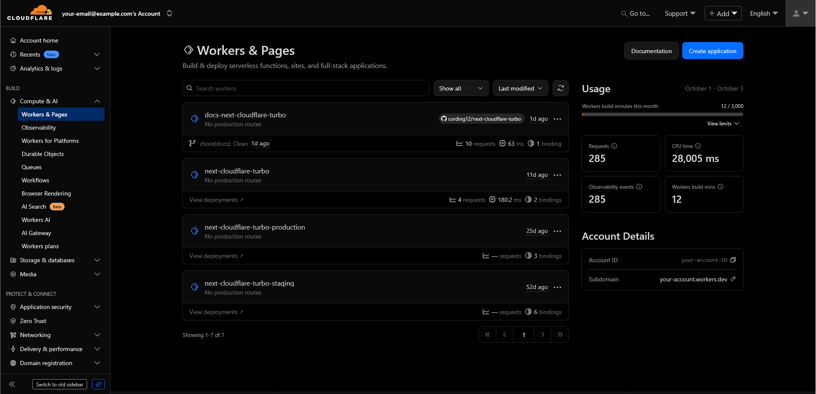The width and height of the screenshot is (816, 394).
Task: Go to Account home
Action: pyautogui.click(x=39, y=40)
